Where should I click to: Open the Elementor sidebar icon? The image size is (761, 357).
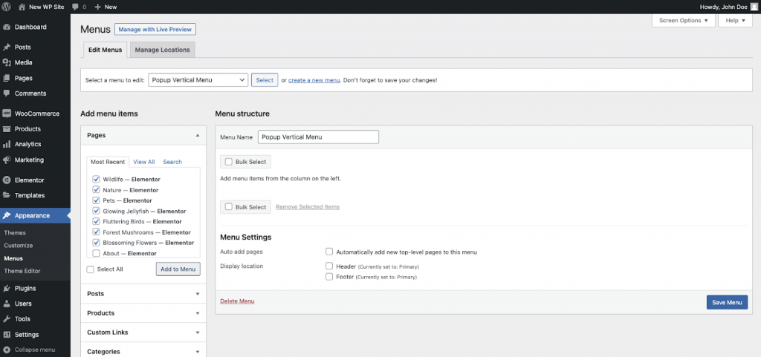pyautogui.click(x=7, y=180)
